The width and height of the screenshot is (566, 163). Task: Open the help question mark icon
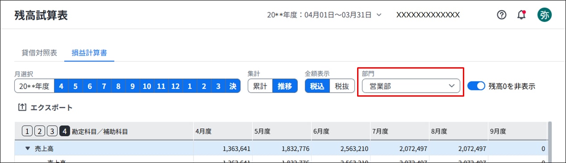(502, 15)
